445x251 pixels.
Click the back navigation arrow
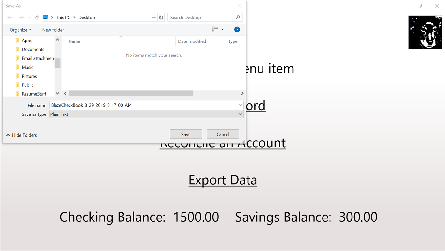coord(10,17)
